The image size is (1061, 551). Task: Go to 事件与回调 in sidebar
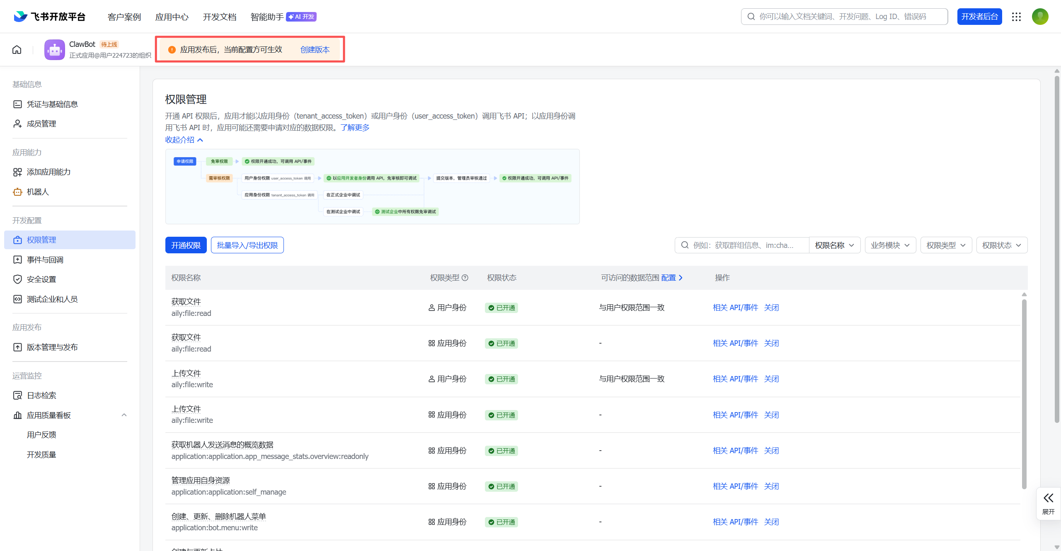click(x=45, y=260)
